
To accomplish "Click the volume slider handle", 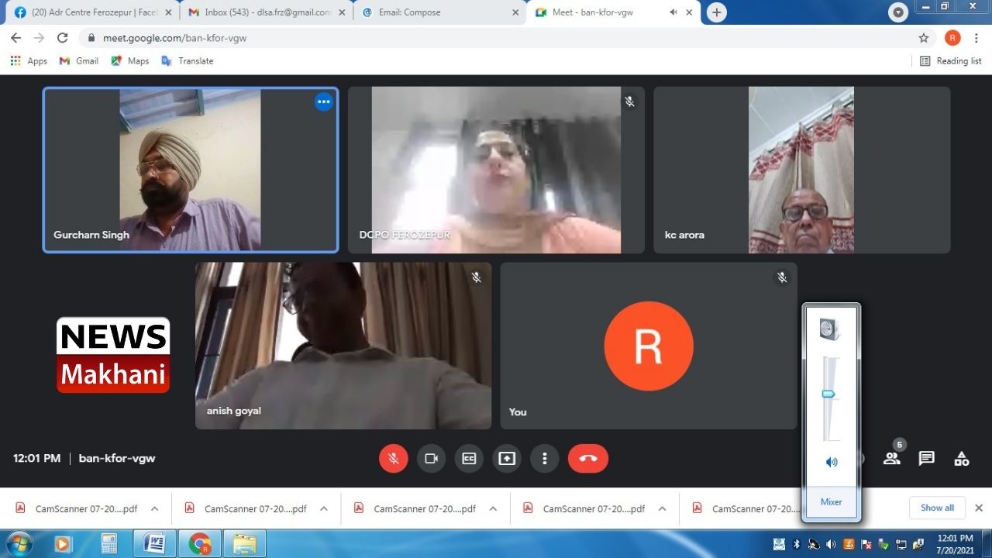I will point(828,394).
